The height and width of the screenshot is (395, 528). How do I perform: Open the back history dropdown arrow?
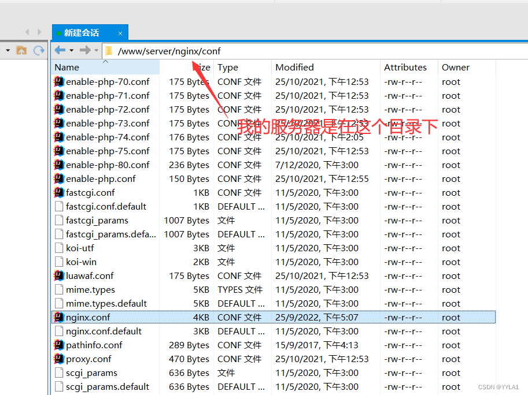[x=71, y=51]
